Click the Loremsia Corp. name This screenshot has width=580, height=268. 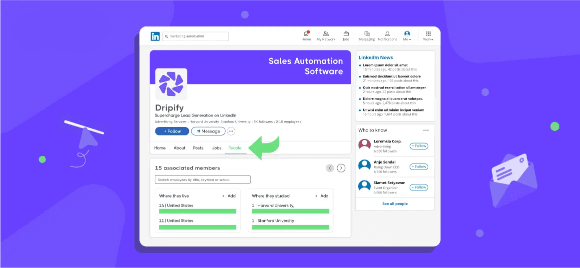[x=387, y=141]
